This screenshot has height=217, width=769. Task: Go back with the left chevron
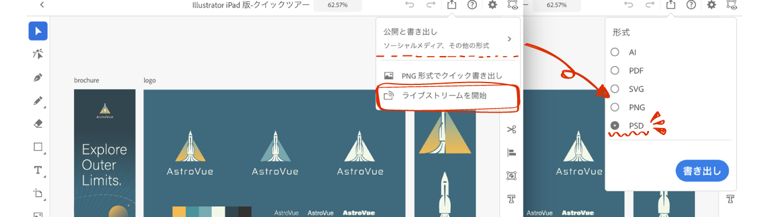[42, 5]
